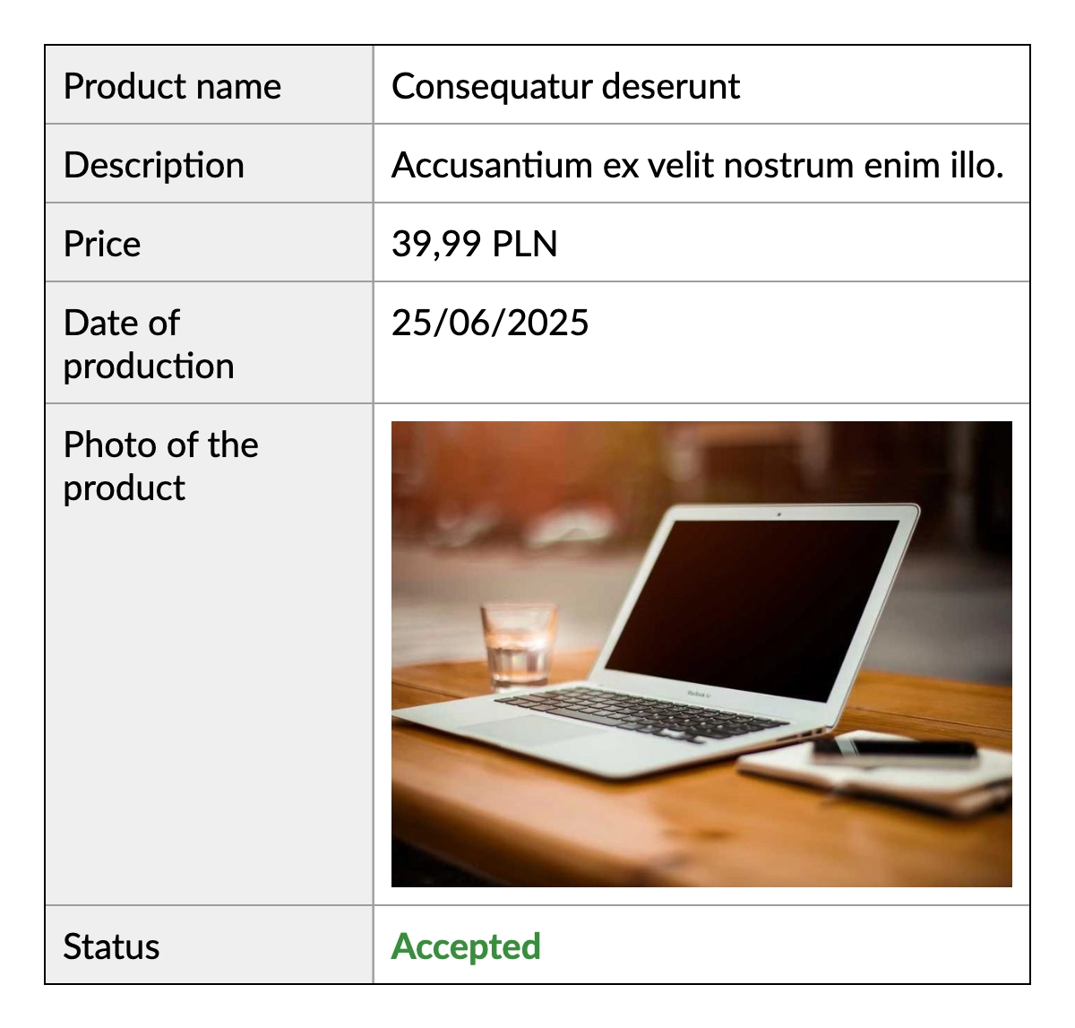Select the 25/06/2025 date value

[490, 324]
